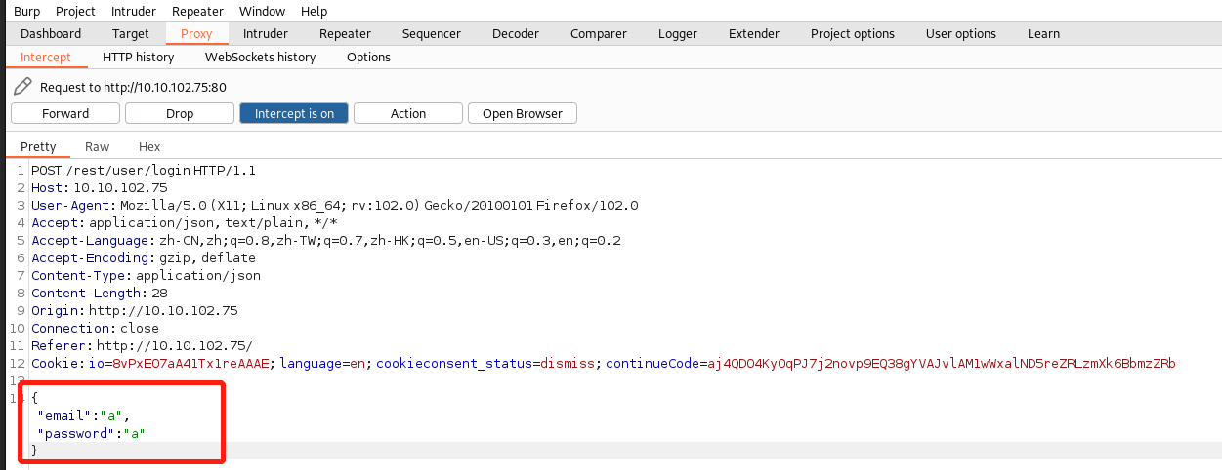This screenshot has width=1222, height=470.
Task: Click the password field line in request body
Action: [92, 433]
